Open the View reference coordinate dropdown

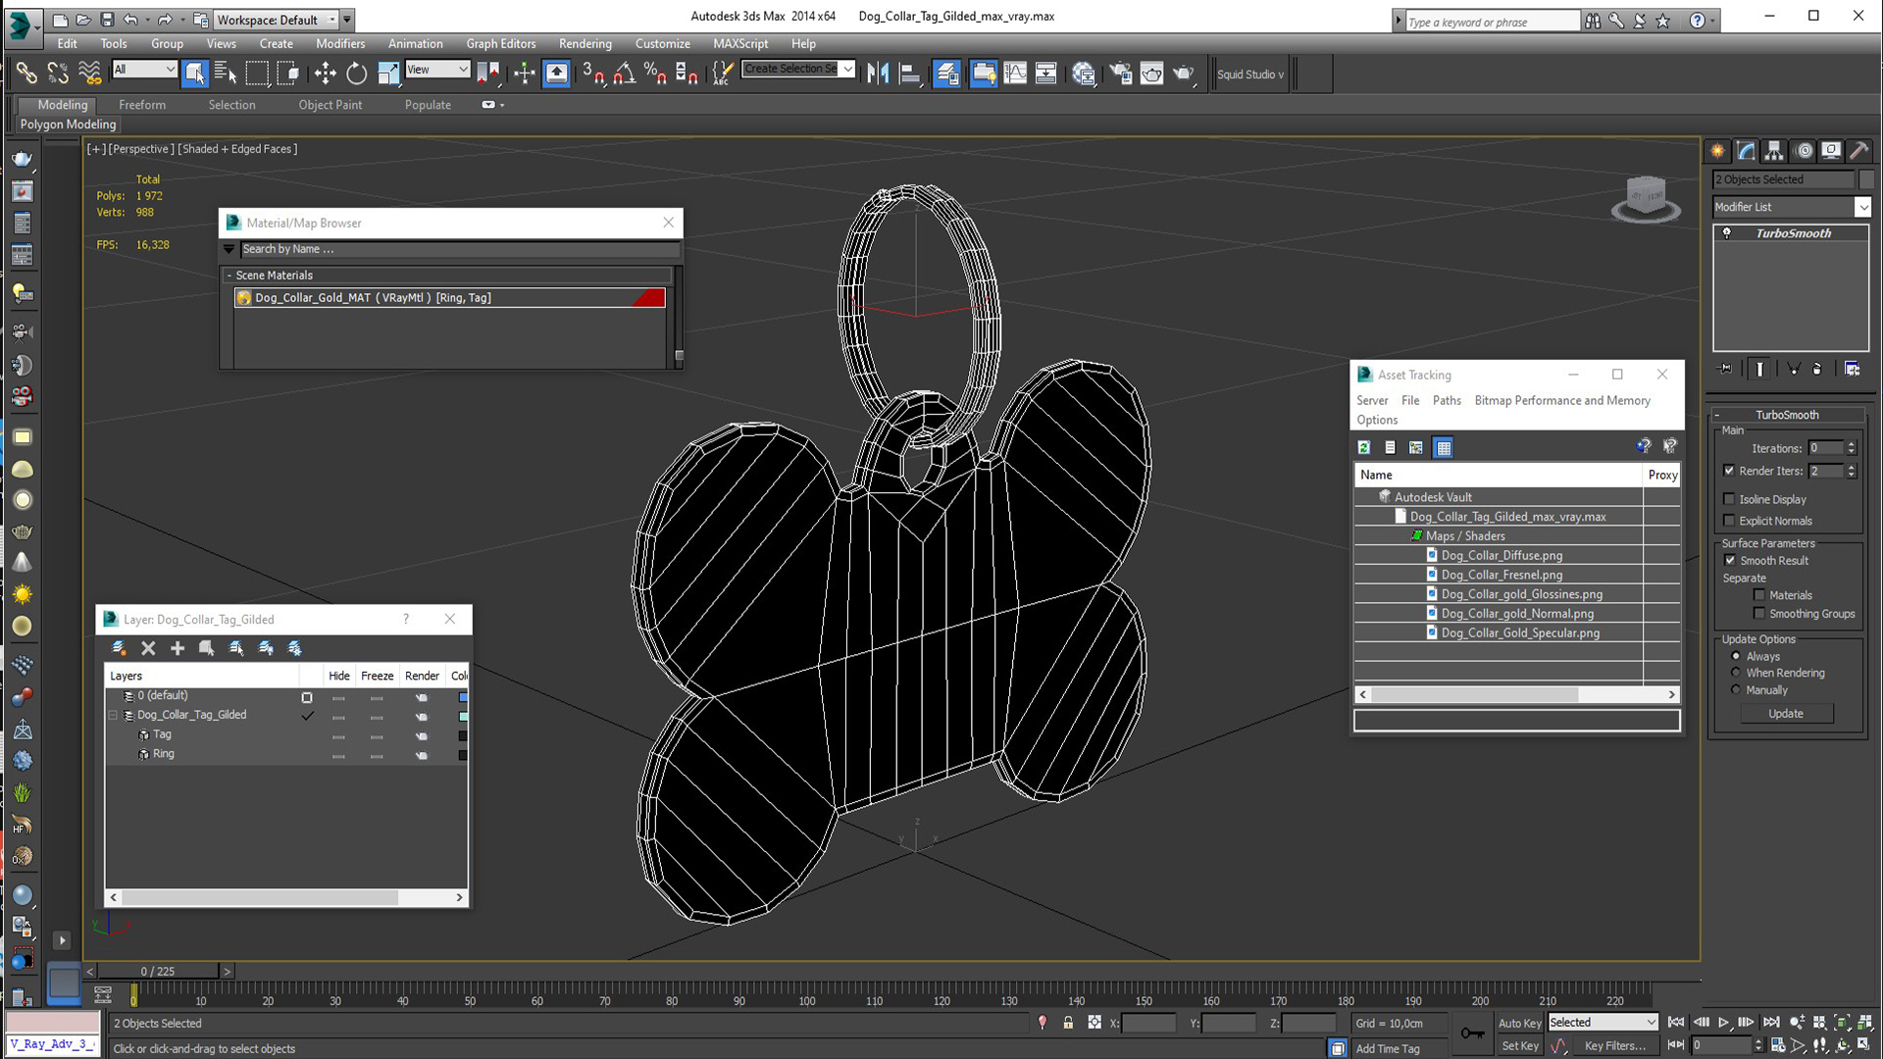(437, 70)
